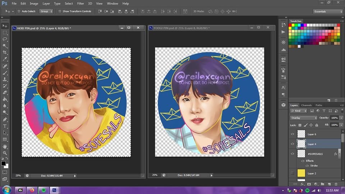Open YOOGI PIN status bar info arrow
This screenshot has width=345, height=194.
coord(211,175)
